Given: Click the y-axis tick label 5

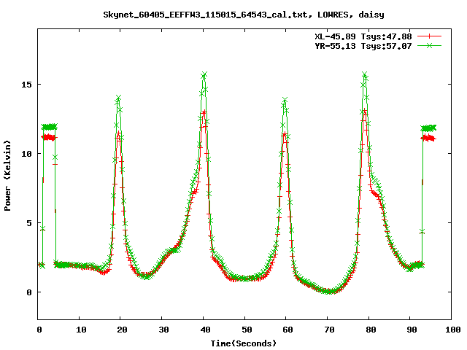Looking at the screenshot, I should (29, 223).
